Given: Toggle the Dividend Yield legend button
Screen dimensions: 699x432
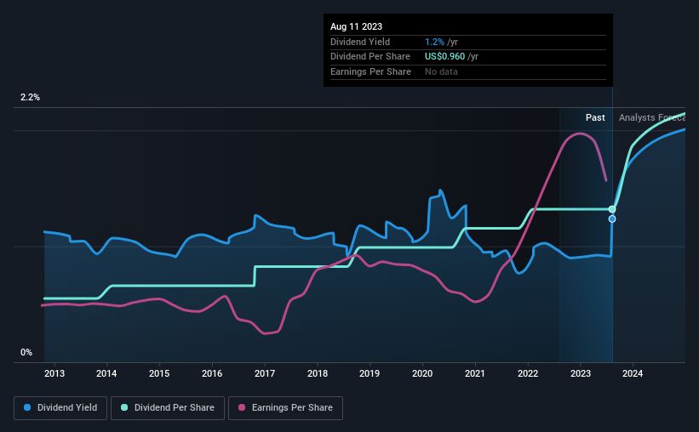Looking at the screenshot, I should point(60,408).
